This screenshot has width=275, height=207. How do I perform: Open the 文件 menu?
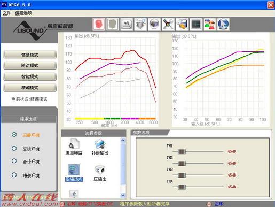point(7,13)
